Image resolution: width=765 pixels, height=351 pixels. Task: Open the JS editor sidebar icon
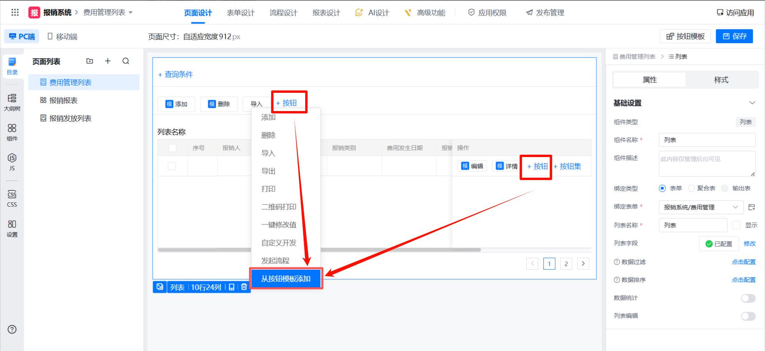pyautogui.click(x=12, y=162)
